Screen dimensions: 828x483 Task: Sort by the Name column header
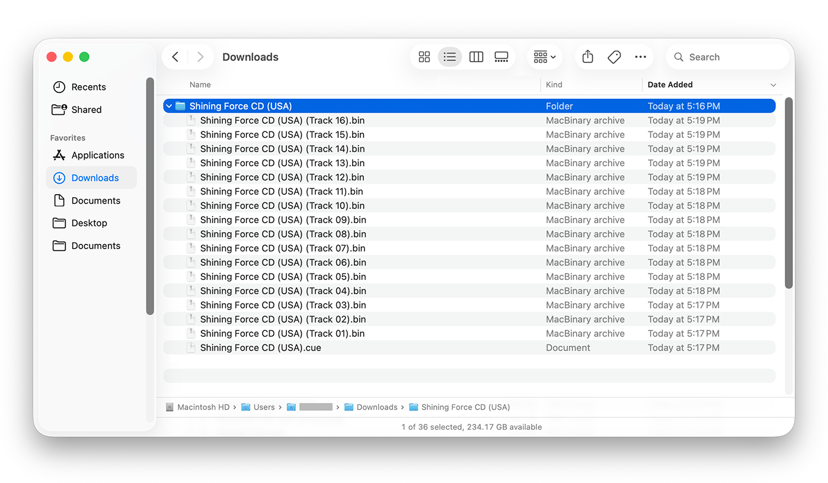[x=200, y=85]
